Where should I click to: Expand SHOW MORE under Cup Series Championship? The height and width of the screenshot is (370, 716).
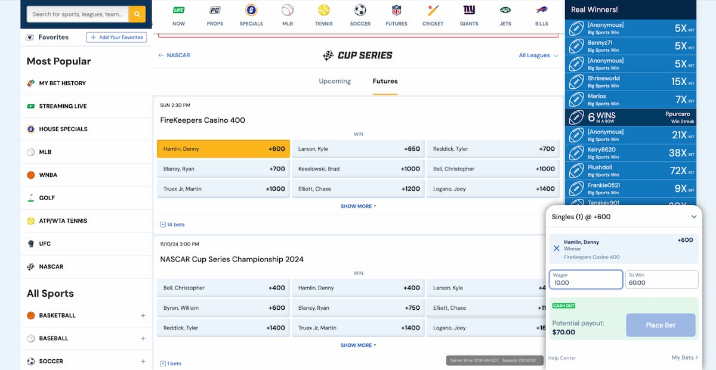pyautogui.click(x=358, y=345)
